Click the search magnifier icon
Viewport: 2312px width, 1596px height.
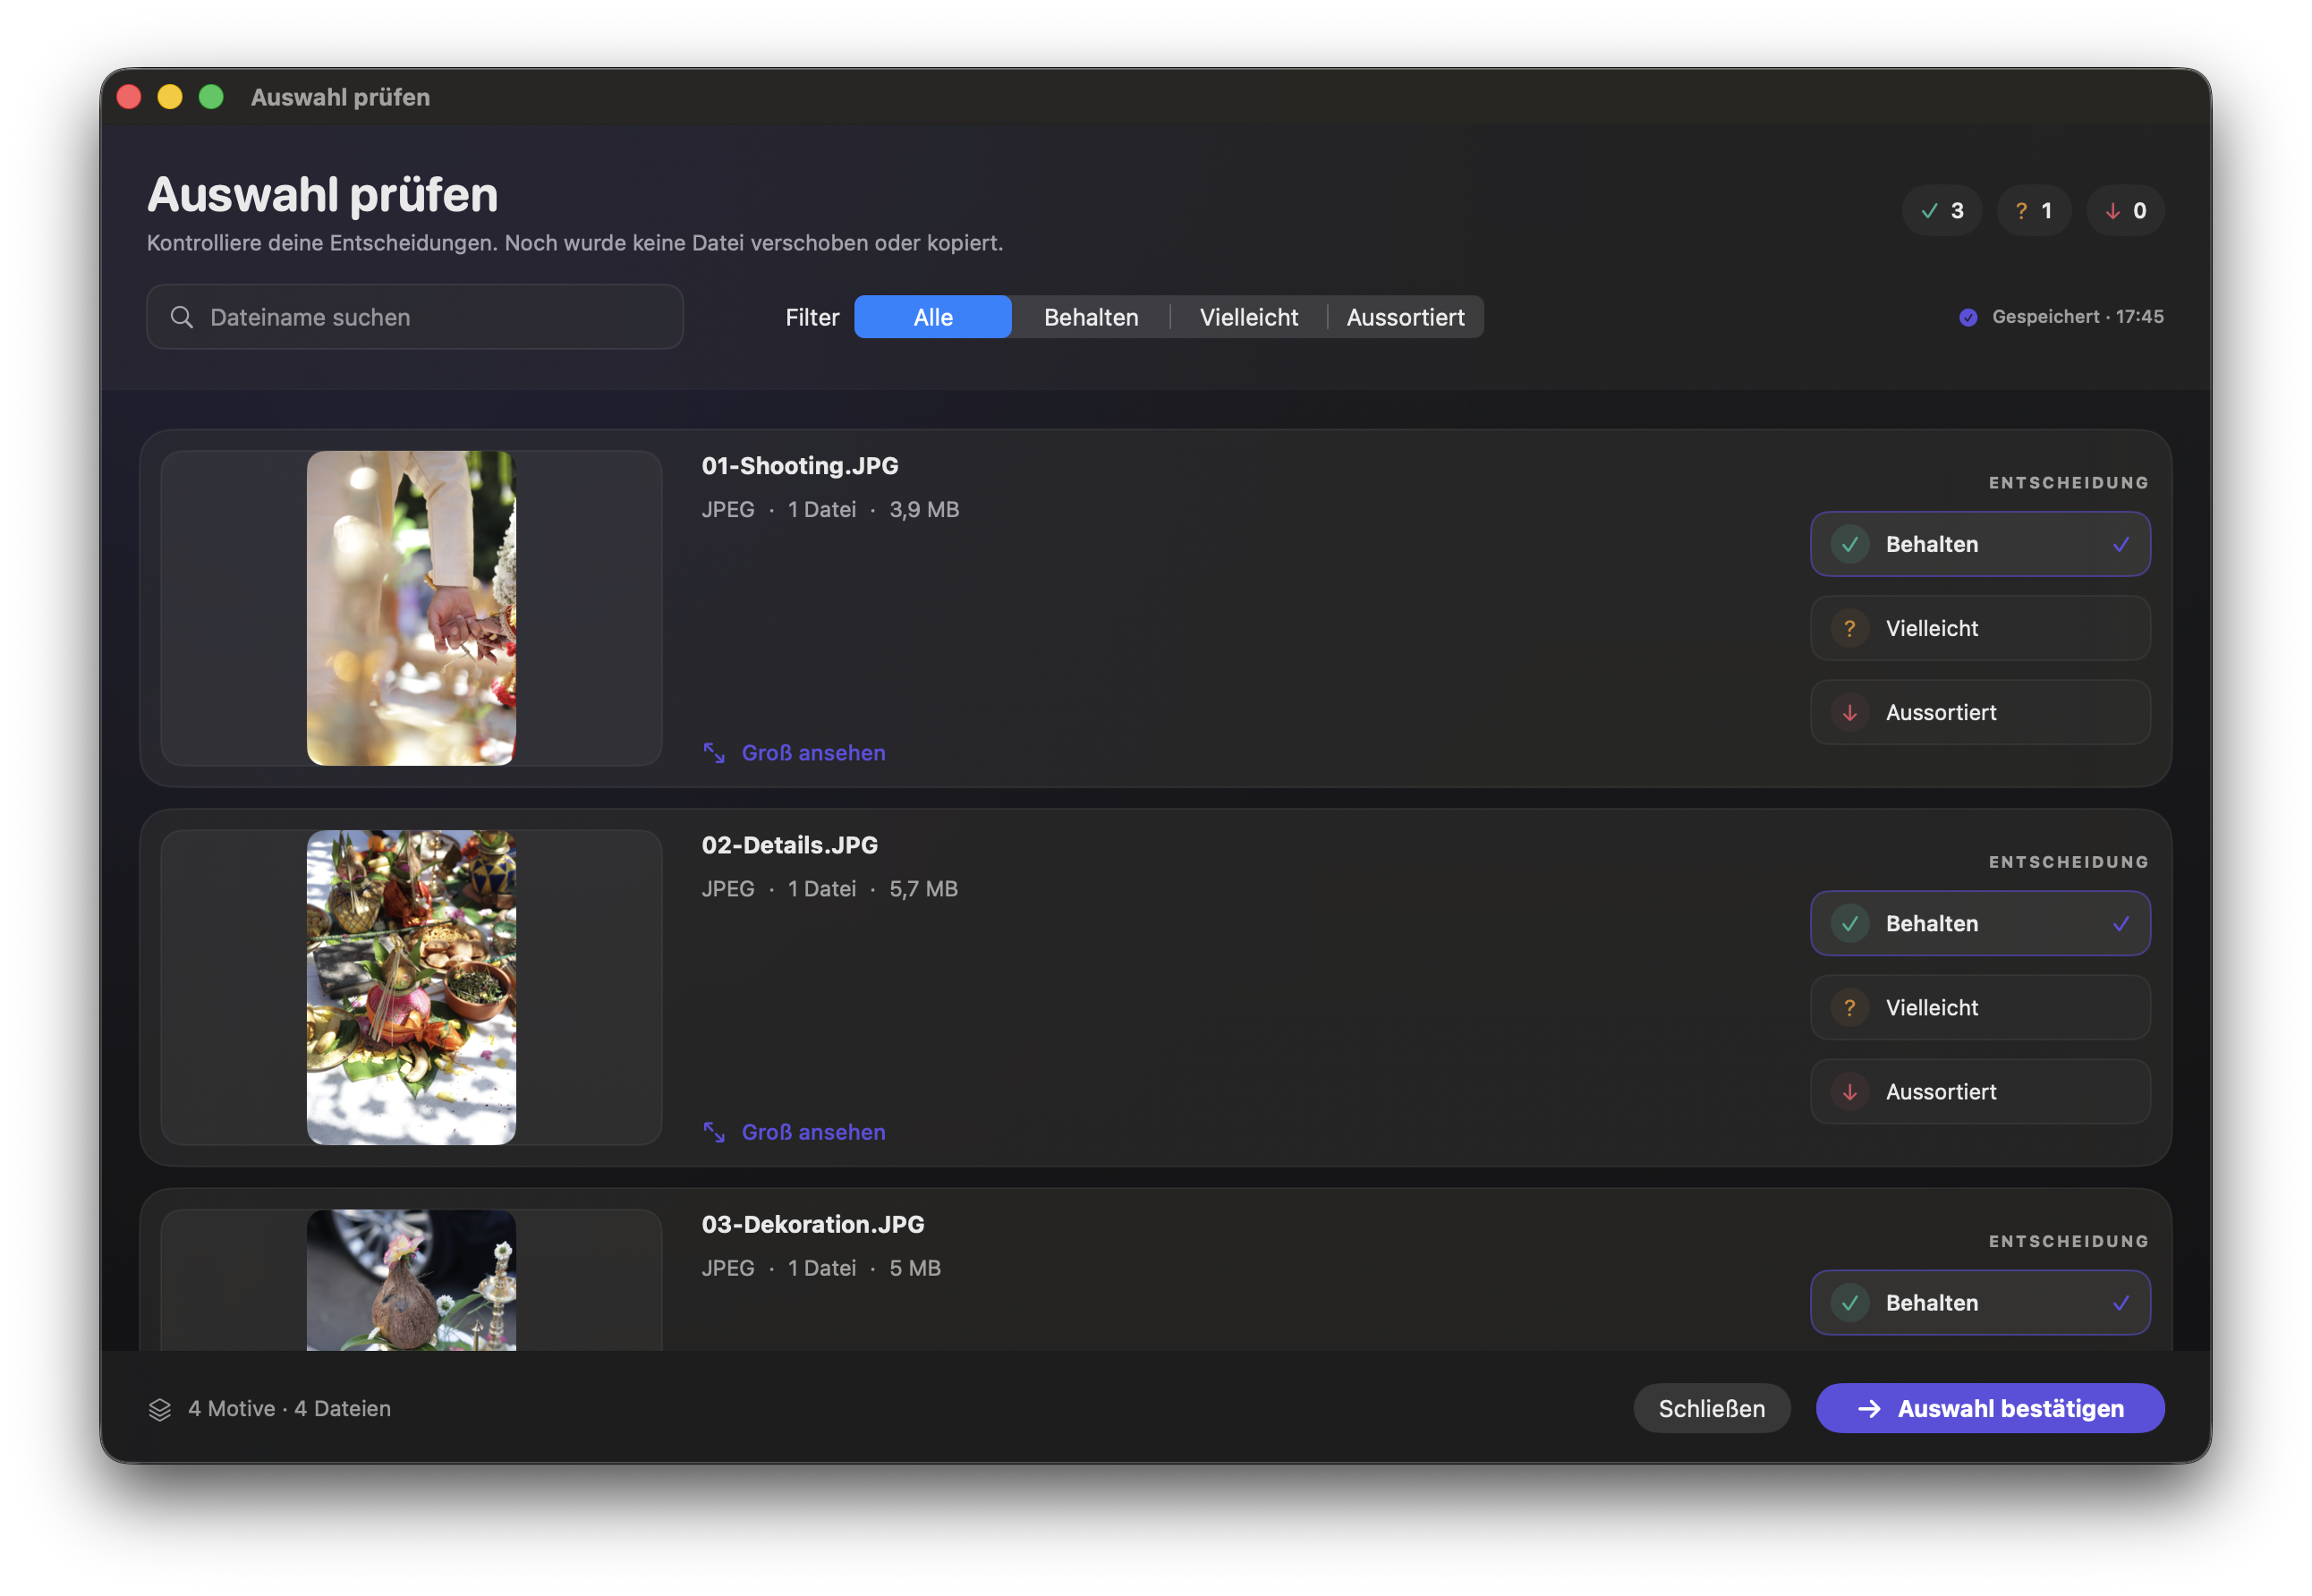coord(181,317)
